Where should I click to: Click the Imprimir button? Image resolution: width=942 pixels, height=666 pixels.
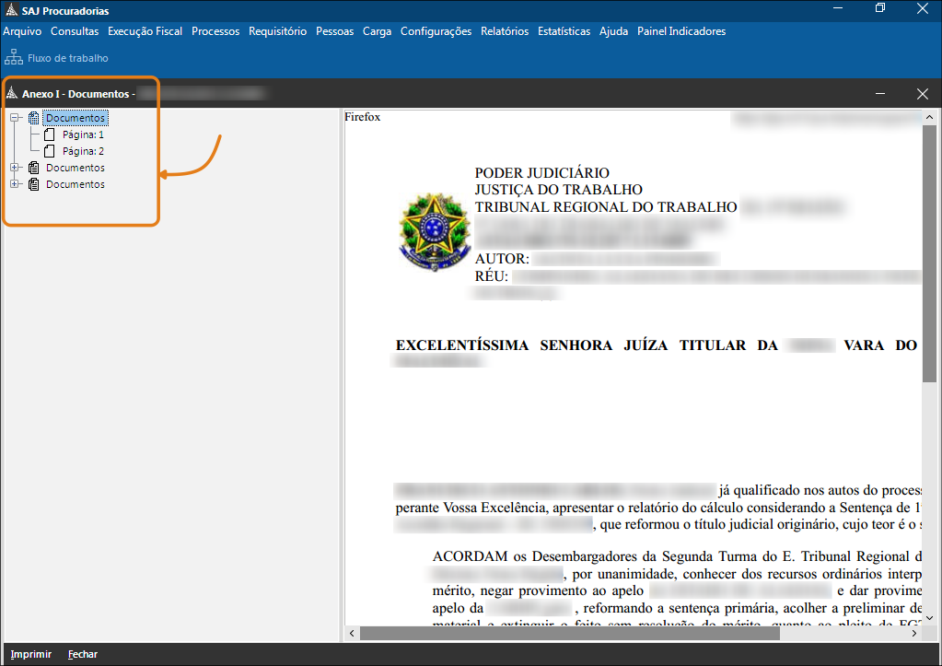[x=30, y=654]
